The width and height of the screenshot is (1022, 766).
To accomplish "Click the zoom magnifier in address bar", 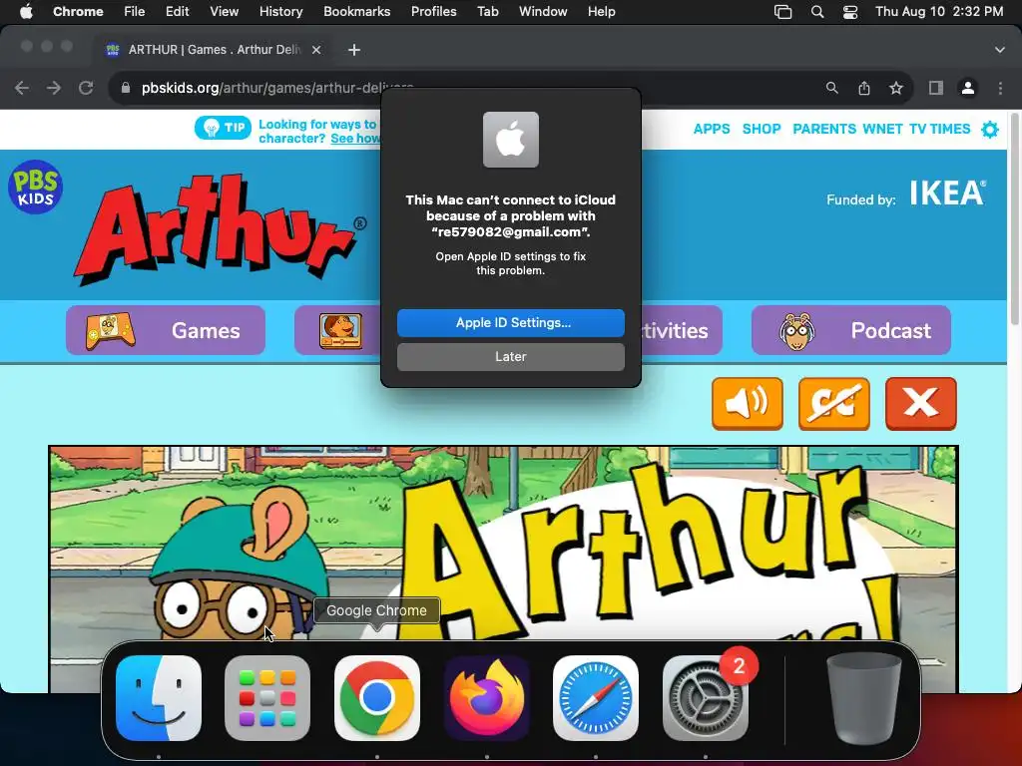I will 831,88.
